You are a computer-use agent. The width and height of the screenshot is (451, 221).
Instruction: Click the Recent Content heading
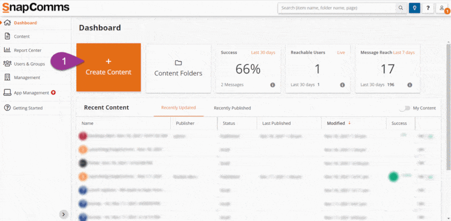point(106,108)
